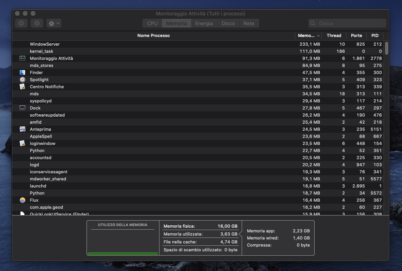Viewport: 402px width, 271px height.
Task: Click the Dock process name
Action: (x=35, y=108)
